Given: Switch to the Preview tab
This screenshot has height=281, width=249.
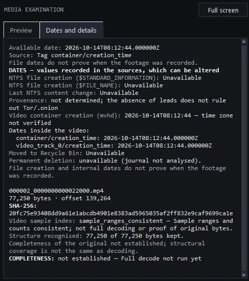Looking at the screenshot, I should click(x=21, y=30).
